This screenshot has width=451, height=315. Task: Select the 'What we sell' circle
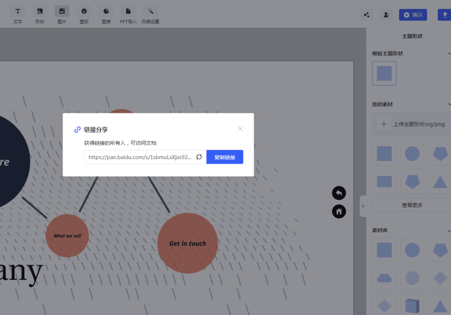click(67, 236)
